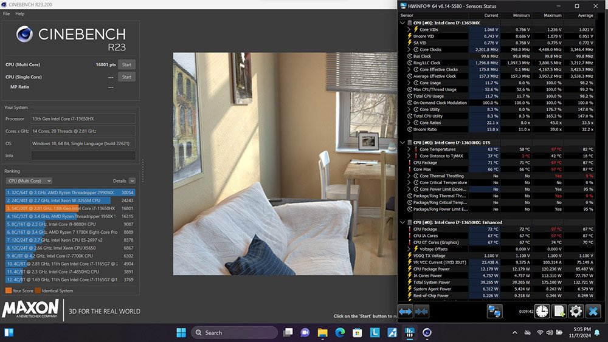The width and height of the screenshot is (608, 342).
Task: Open Wi-Fi network tray icon
Action: pyautogui.click(x=540, y=332)
